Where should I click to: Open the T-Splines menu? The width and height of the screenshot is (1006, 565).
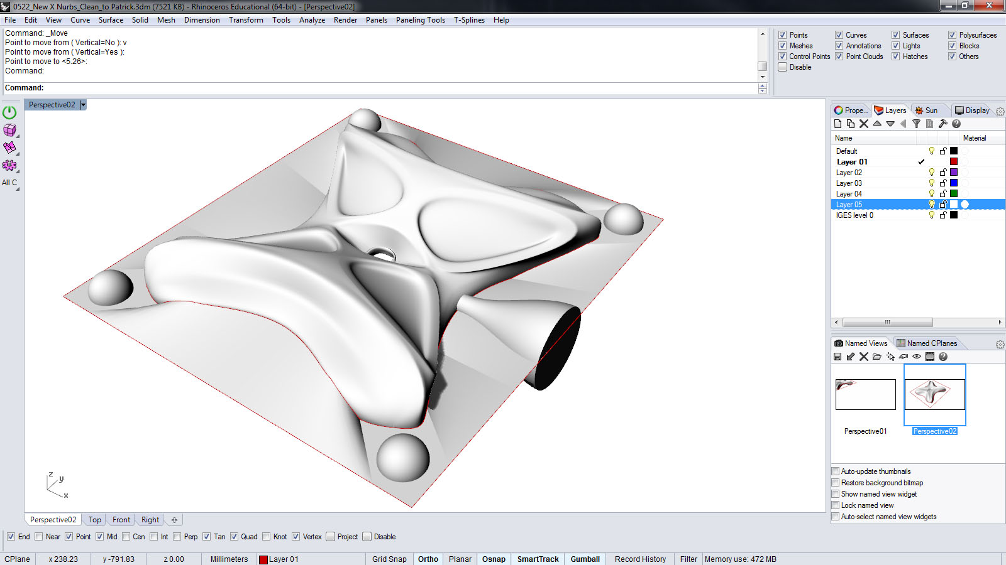pos(469,20)
